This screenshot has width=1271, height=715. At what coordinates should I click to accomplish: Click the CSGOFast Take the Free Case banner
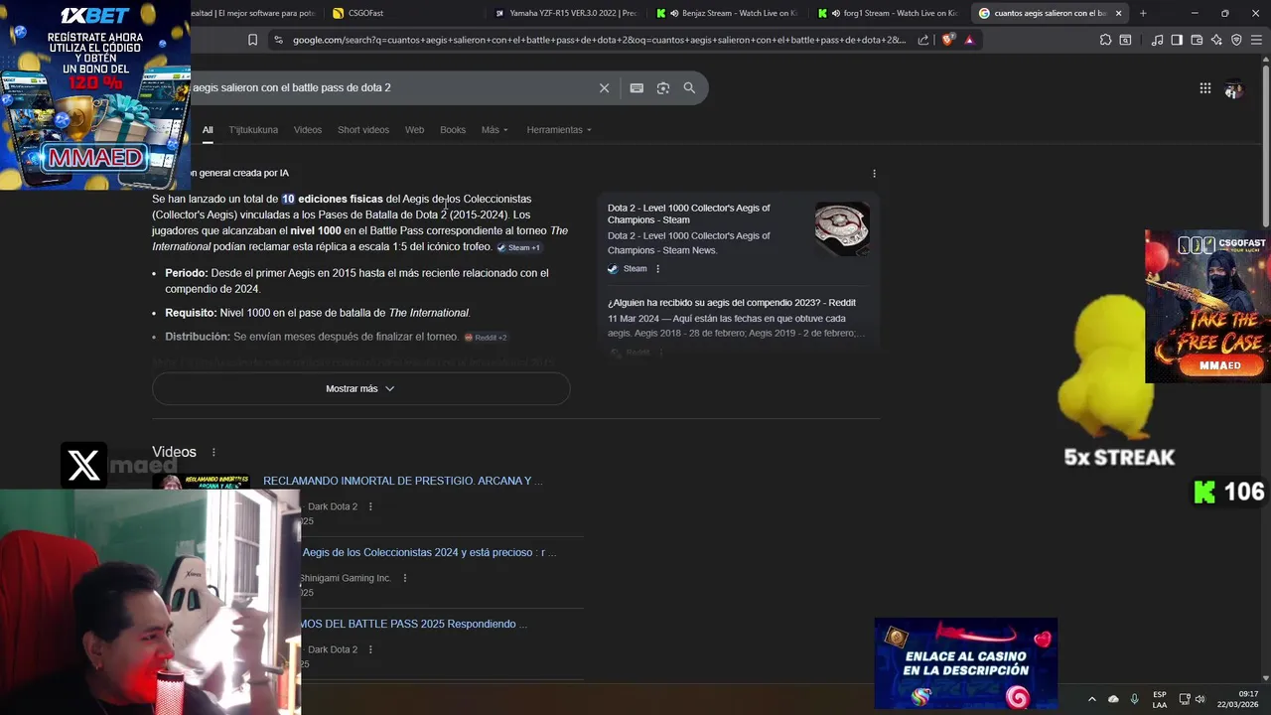pos(1207,306)
